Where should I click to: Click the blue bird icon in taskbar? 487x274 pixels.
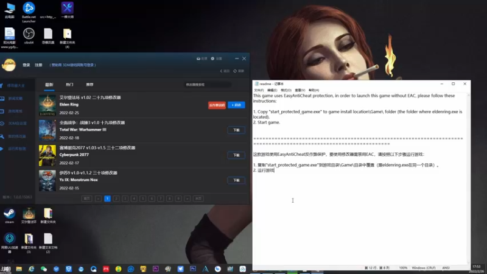tap(180, 269)
